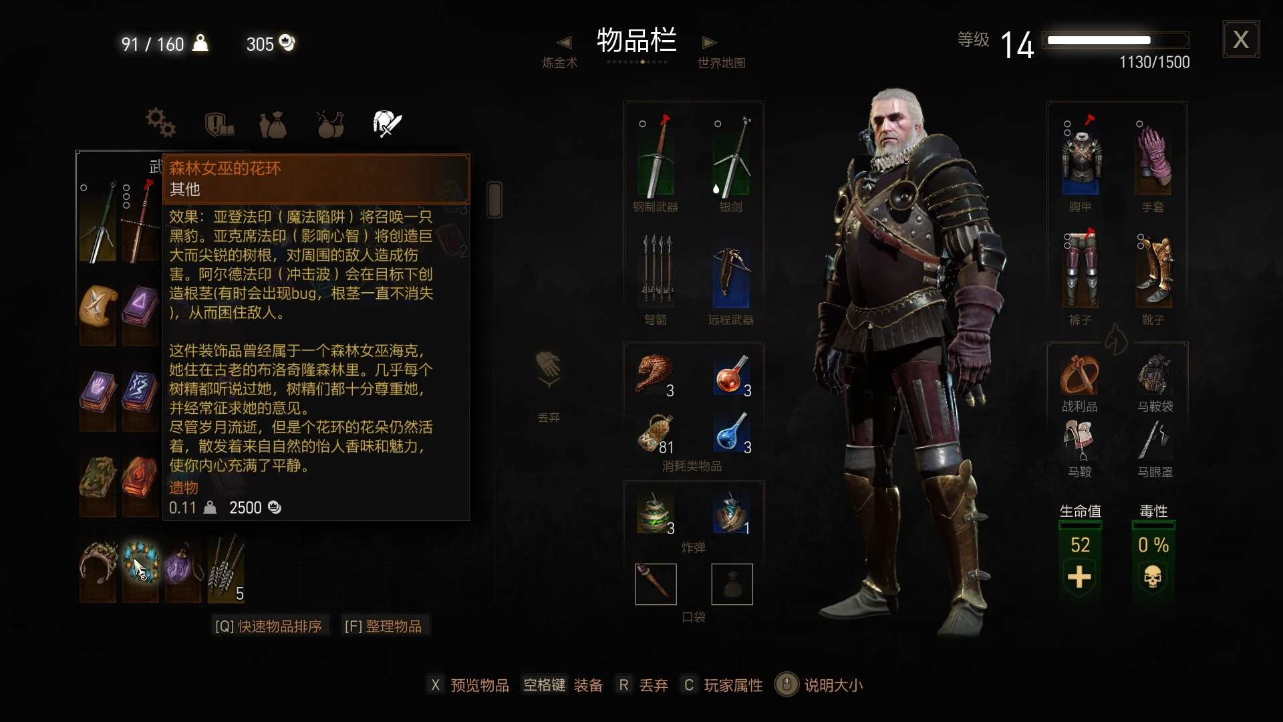The image size is (1283, 722).
Task: Click the inventory list scrollbar handle
Action: point(494,199)
